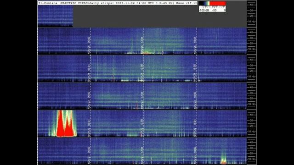This screenshot has height=165, width=294.
Task: Click the Nov 23 06:00 time marker
Action: (x=89, y=100)
